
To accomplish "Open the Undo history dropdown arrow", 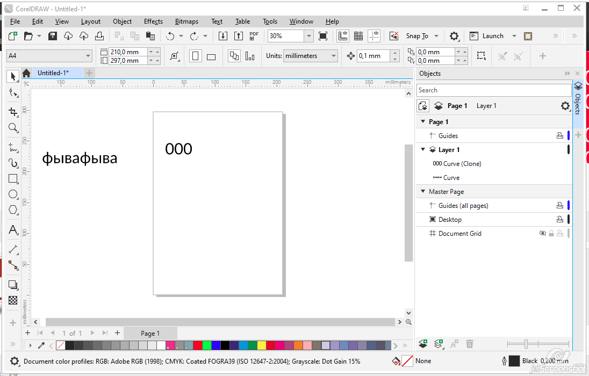I will [x=181, y=36].
